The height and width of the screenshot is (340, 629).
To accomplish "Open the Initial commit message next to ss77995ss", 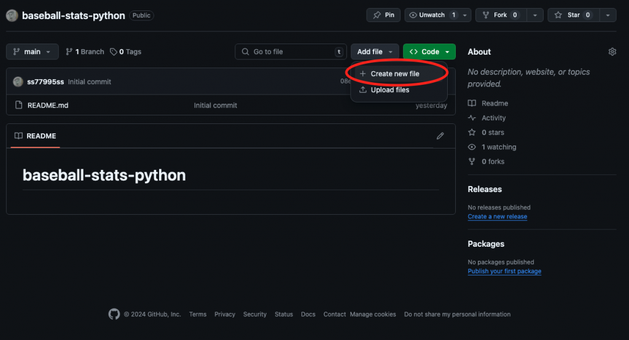I will tap(90, 82).
